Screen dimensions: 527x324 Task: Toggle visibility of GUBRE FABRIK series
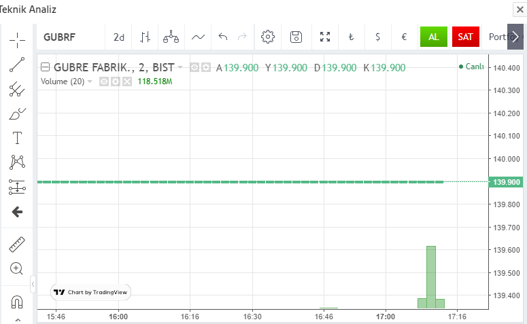click(x=194, y=67)
